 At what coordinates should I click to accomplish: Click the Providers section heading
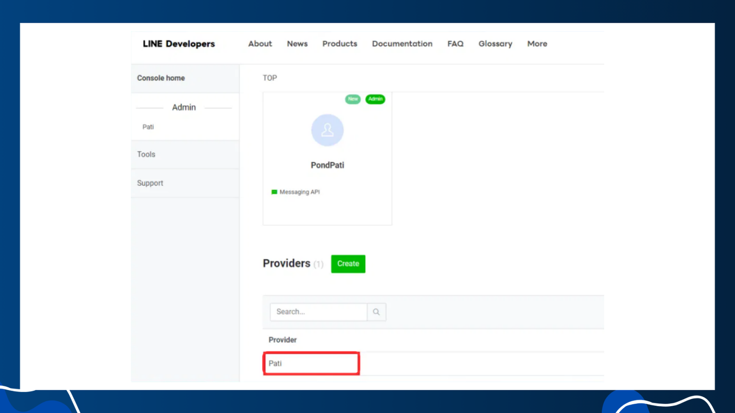[287, 263]
